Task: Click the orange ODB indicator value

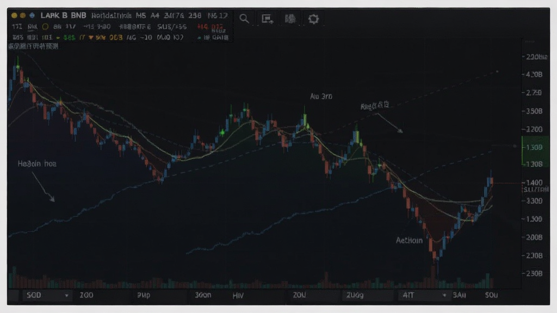Action: [116, 37]
